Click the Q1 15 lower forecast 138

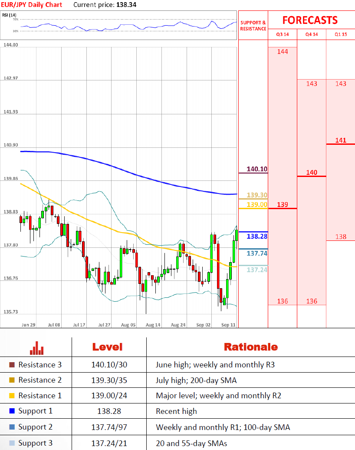[341, 237]
